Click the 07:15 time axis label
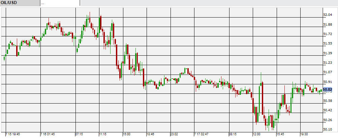 click(79, 134)
